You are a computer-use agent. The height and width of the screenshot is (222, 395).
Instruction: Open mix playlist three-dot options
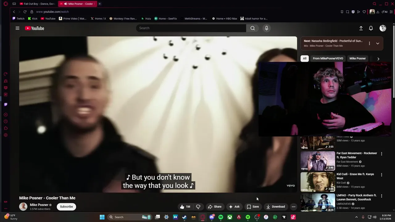369,43
